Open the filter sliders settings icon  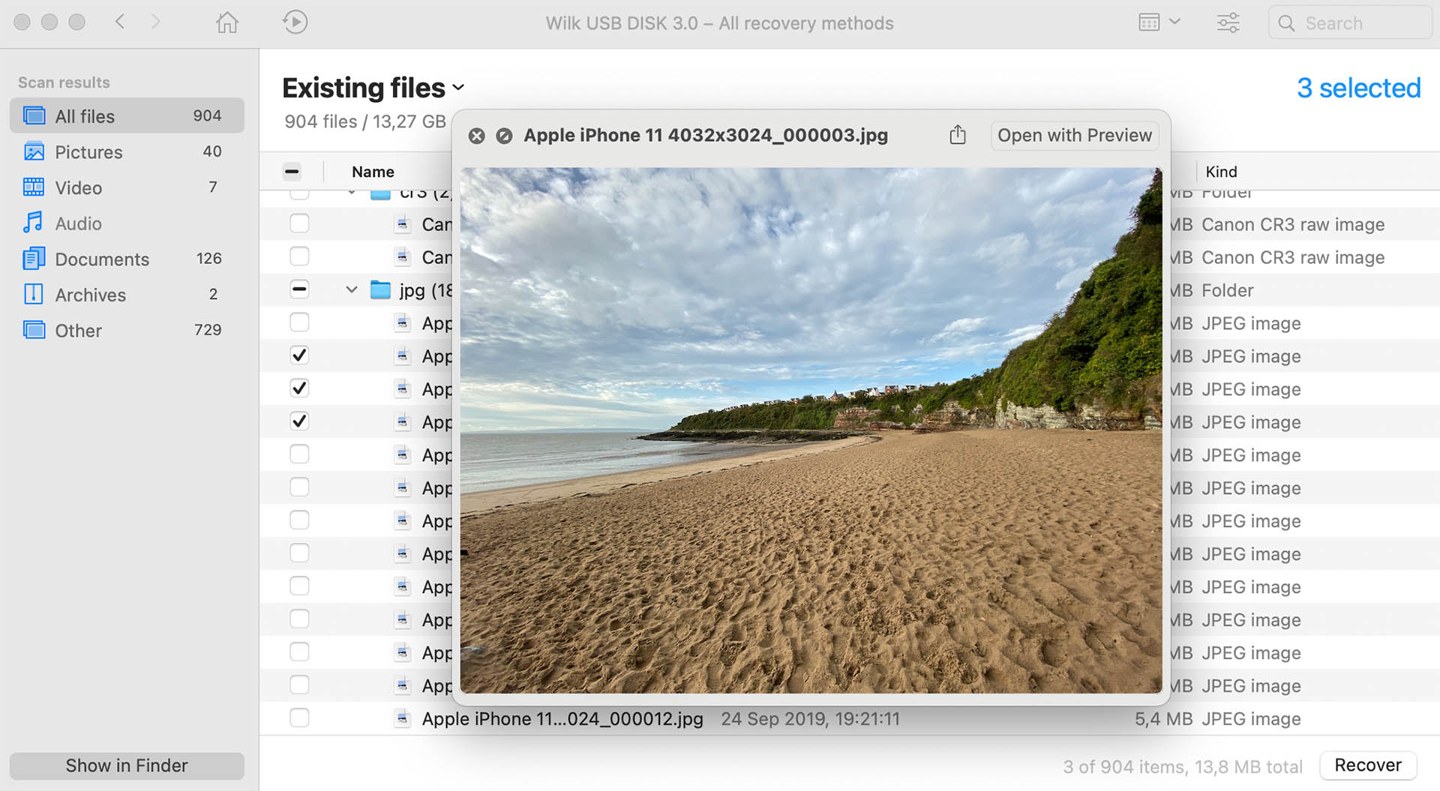(1228, 22)
